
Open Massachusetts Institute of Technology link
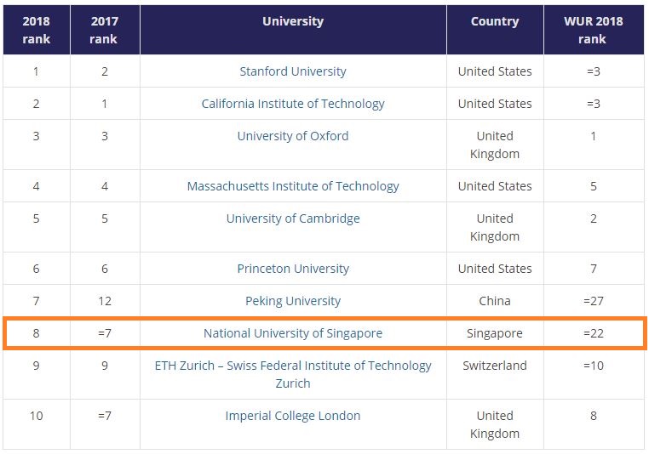pyautogui.click(x=293, y=186)
